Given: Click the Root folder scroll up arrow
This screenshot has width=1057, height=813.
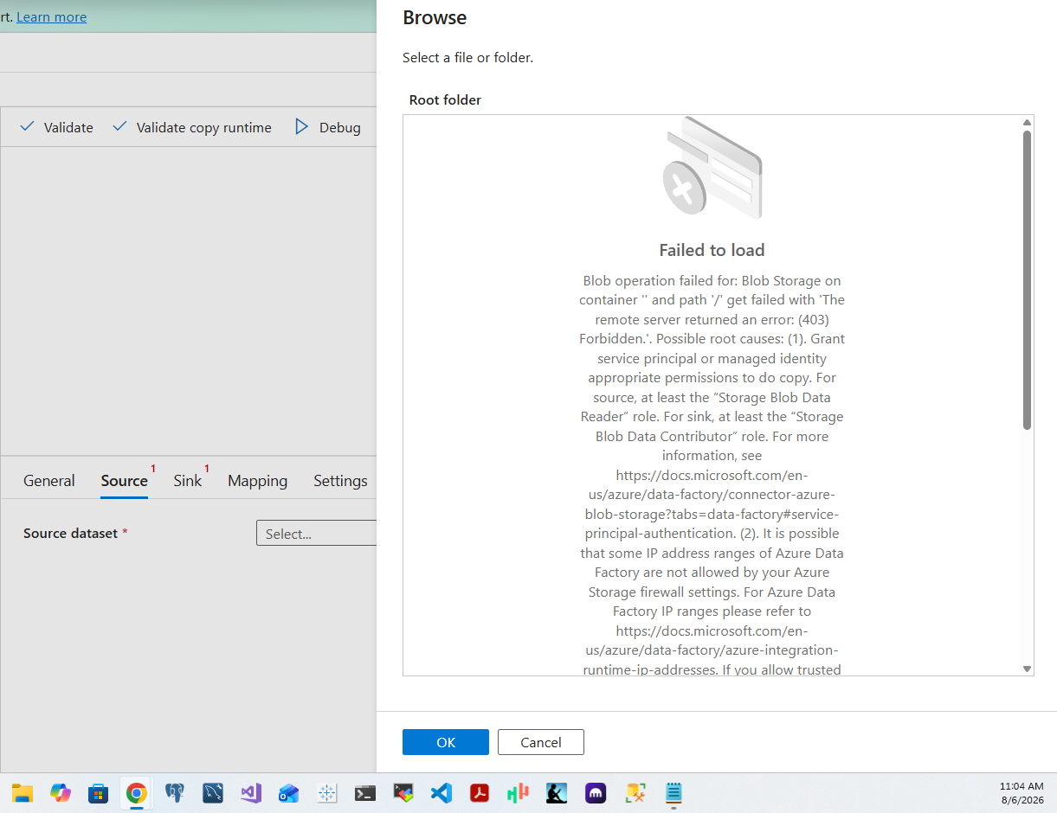Looking at the screenshot, I should click(x=1027, y=122).
